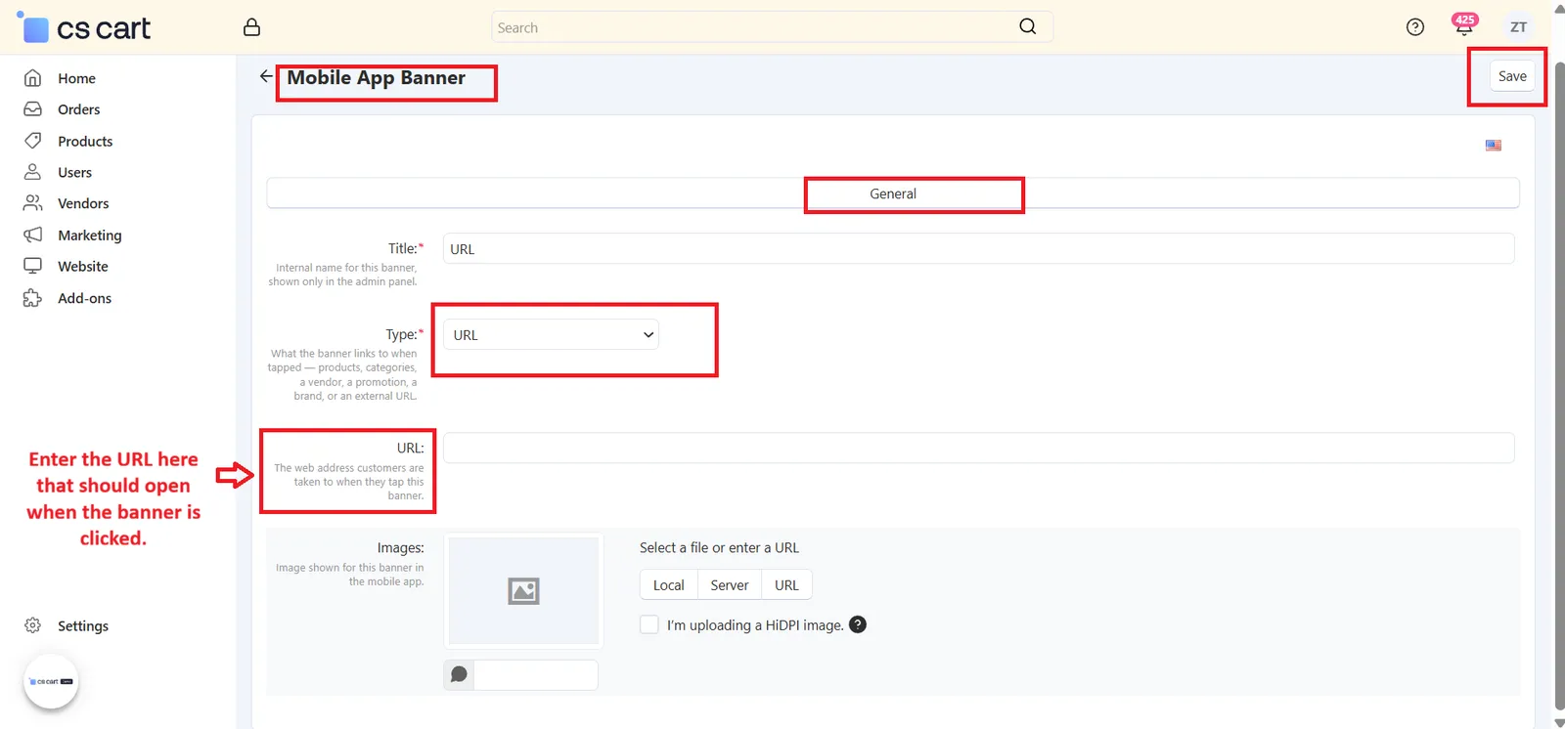Click the image comment bubble icon
Viewport: 1565px width, 729px height.
[x=459, y=674]
